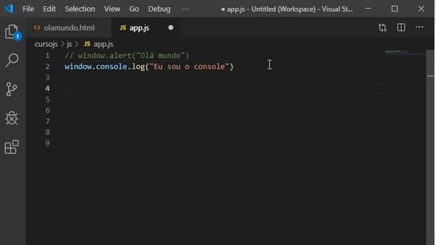Screen dimensions: 436x245
Task: Click the commented window.alert line
Action: click(x=127, y=56)
